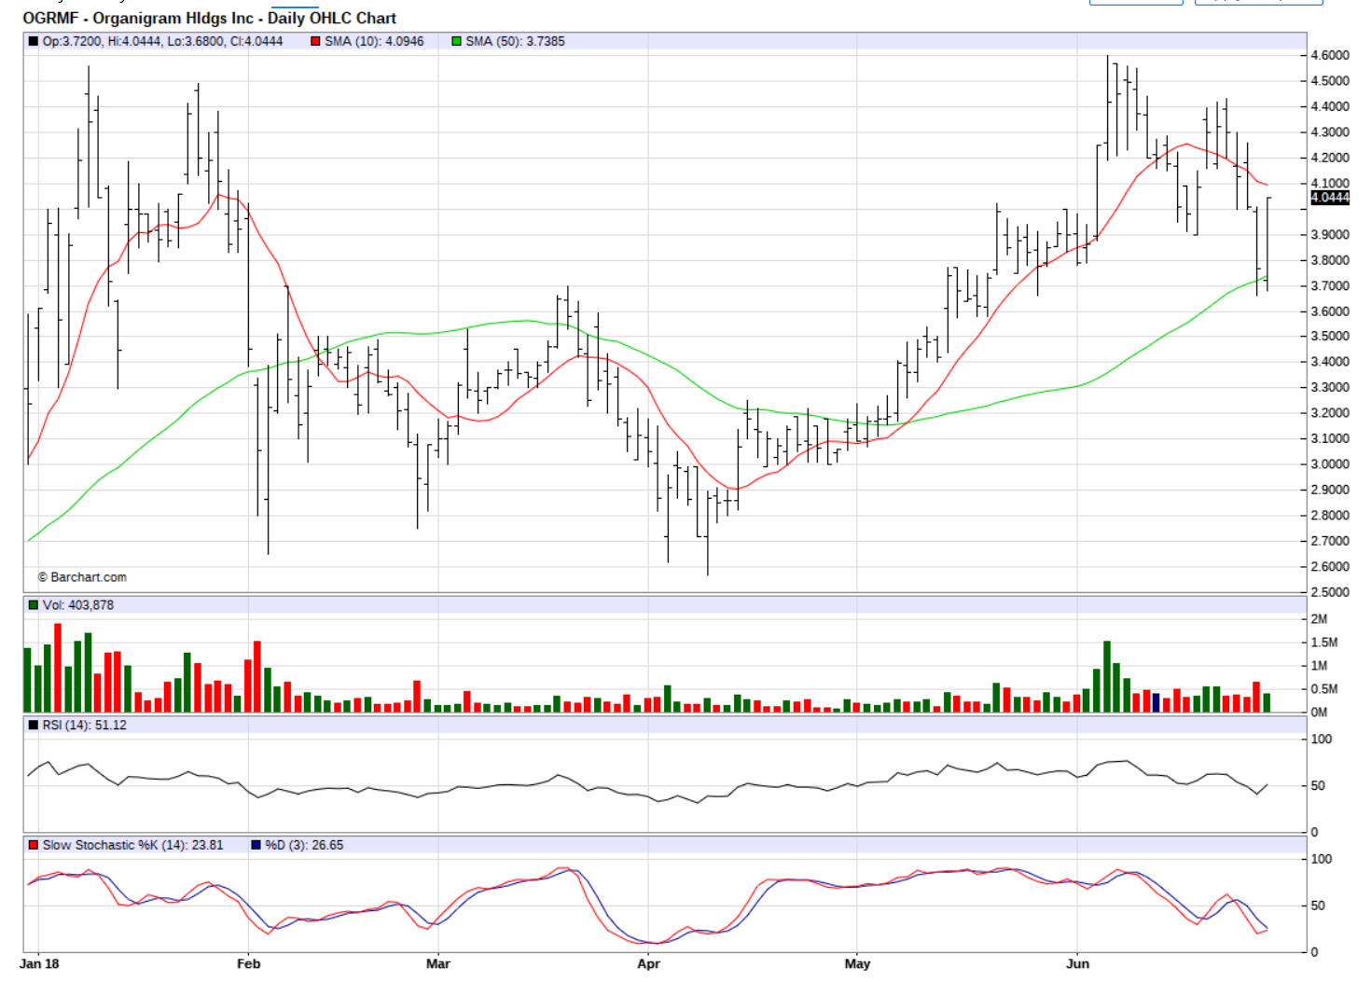This screenshot has width=1371, height=982.
Task: Click the black RSI (14) legend swatch
Action: [x=34, y=725]
